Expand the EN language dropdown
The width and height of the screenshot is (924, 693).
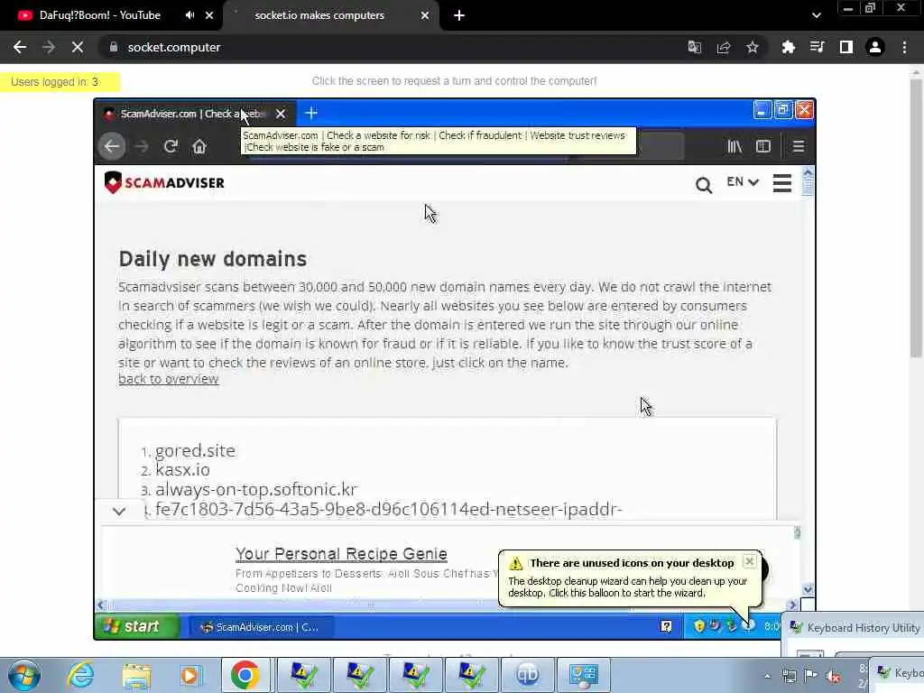[743, 182]
